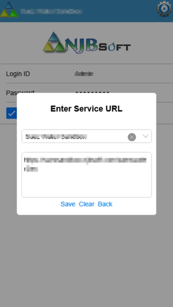Focus the service URL text area
Screen dimensions: 173x307
(x=86, y=175)
